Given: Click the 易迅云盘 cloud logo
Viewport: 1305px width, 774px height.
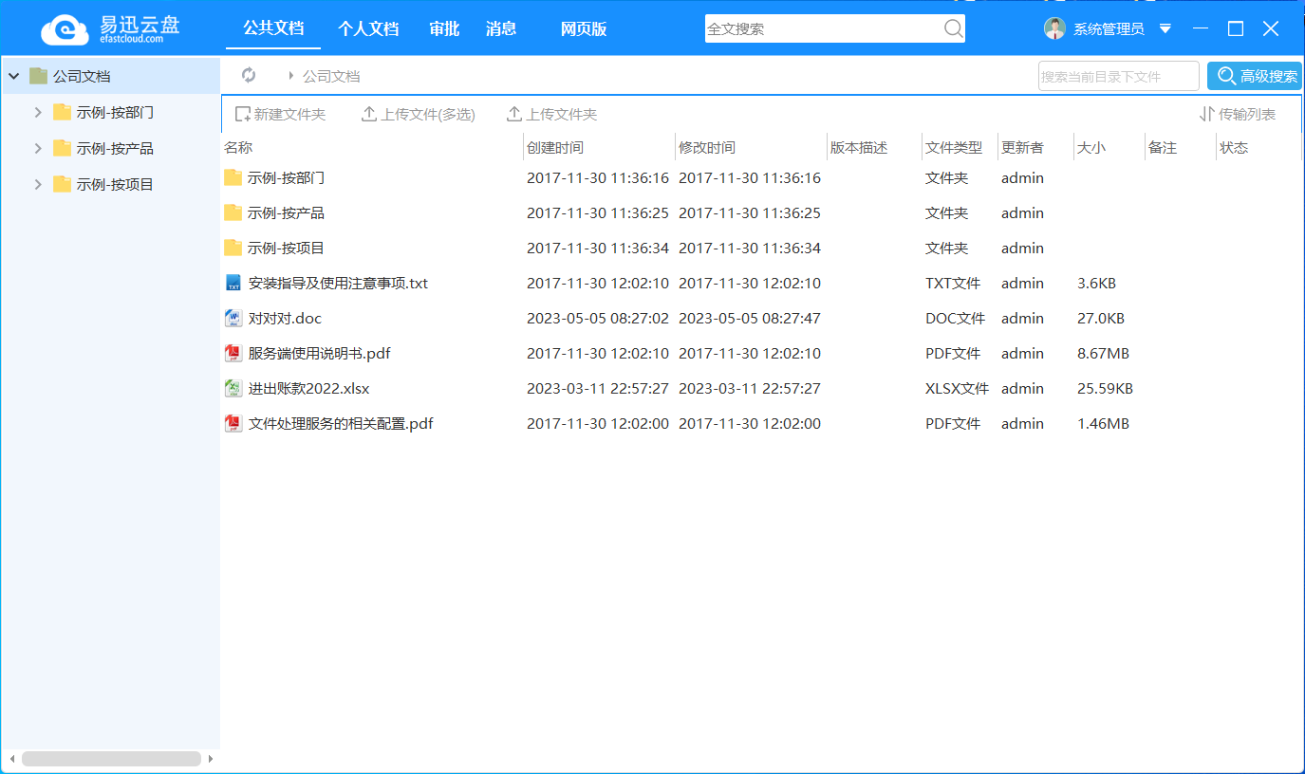Looking at the screenshot, I should (65, 29).
